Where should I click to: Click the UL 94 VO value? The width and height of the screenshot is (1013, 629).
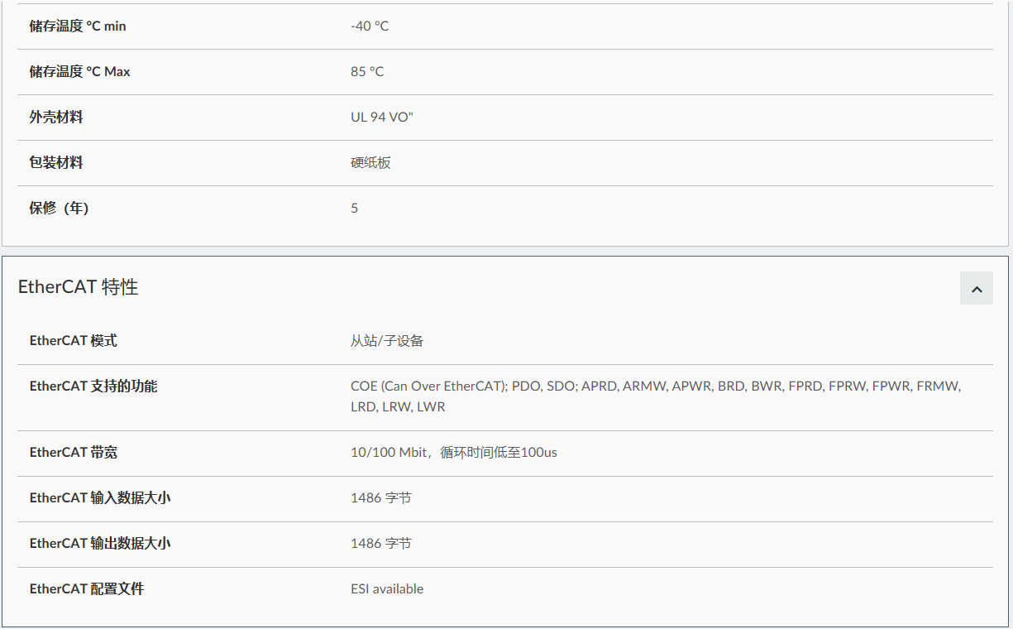[x=381, y=118]
